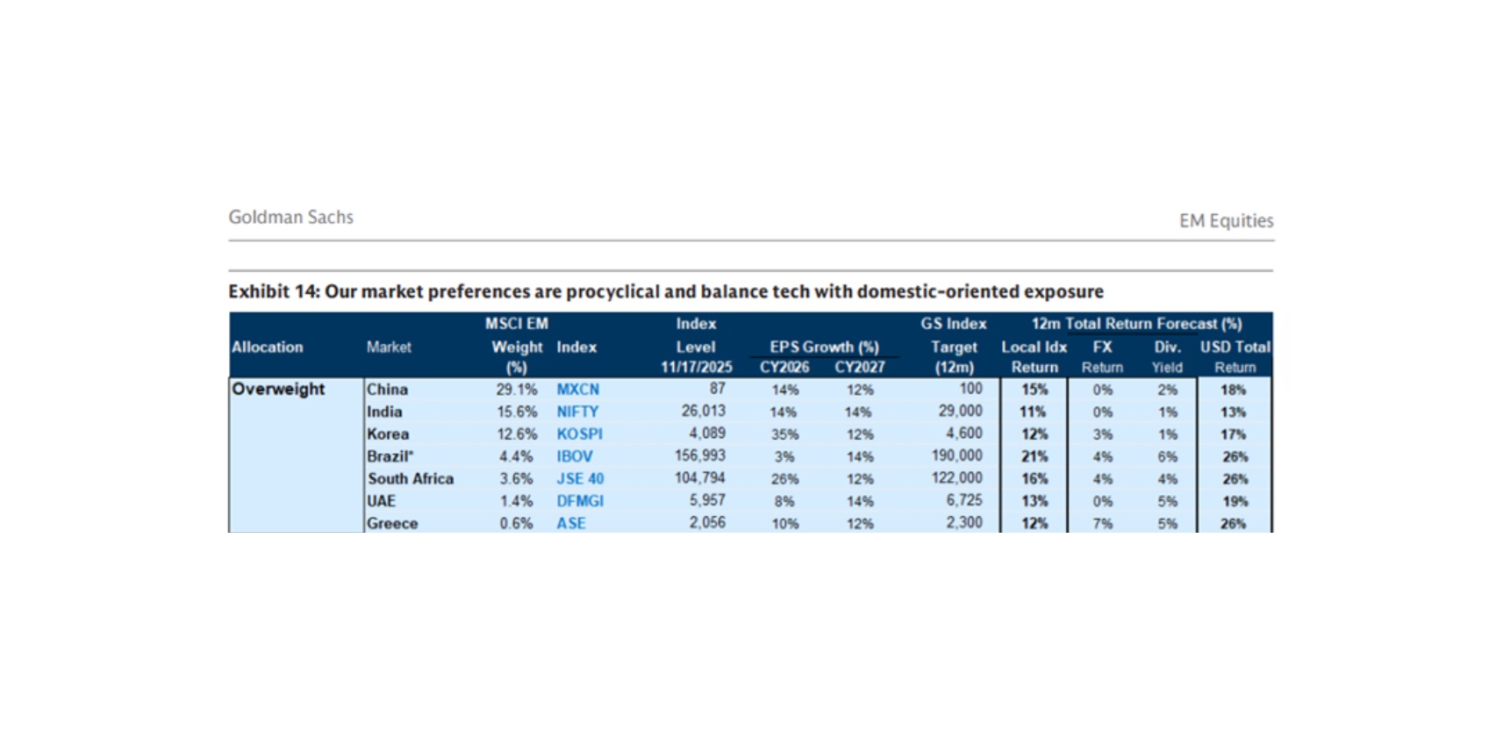Select the Exhibit 14 title text
1489x746 pixels.
click(x=665, y=291)
